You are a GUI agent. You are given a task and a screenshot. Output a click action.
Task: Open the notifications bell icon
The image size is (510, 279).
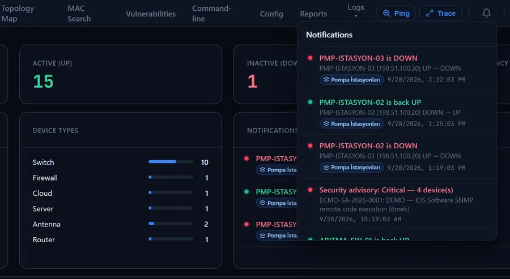pyautogui.click(x=486, y=13)
